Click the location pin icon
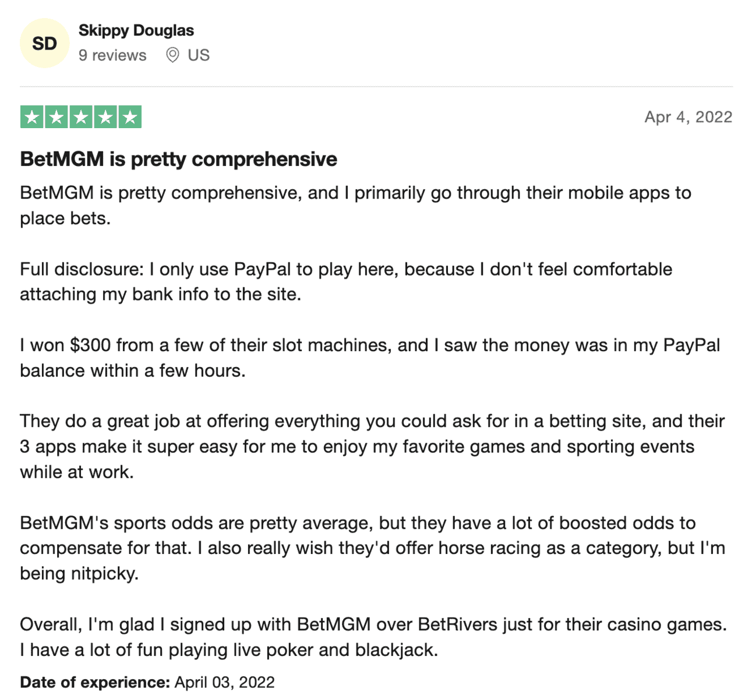Viewport: 752px width, 699px height. click(x=172, y=55)
